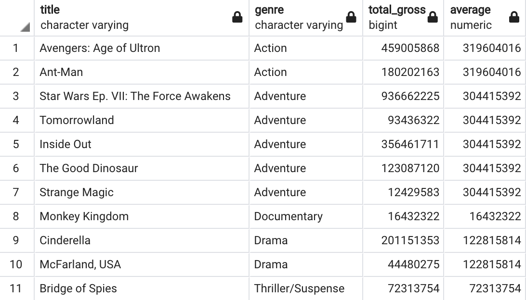
Task: Click the lock icon in genre column
Action: pyautogui.click(x=352, y=18)
